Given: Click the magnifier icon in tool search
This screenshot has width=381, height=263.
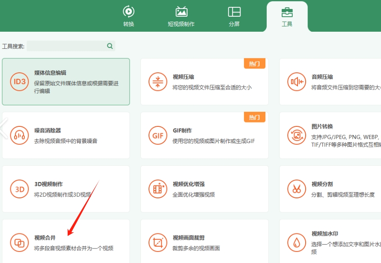Looking at the screenshot, I should coord(110,46).
